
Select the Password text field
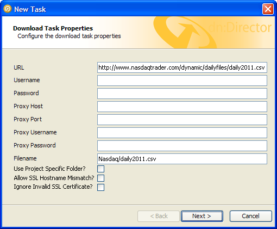182,94
